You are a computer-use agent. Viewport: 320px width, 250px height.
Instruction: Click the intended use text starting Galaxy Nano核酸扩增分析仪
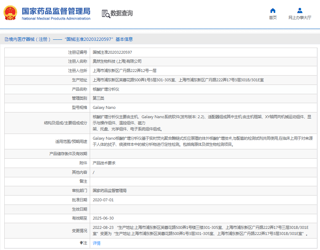point(203,141)
